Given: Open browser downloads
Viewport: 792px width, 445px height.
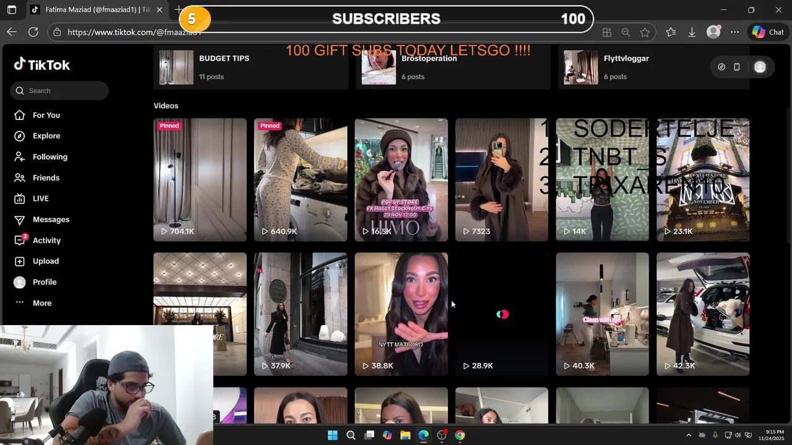Looking at the screenshot, I should point(692,32).
